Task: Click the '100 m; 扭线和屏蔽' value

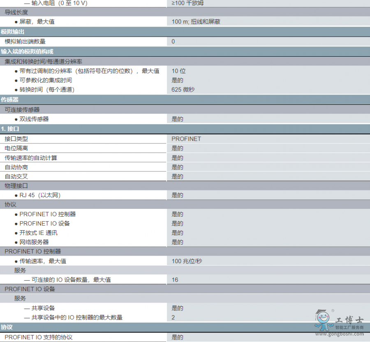Action: [196, 22]
